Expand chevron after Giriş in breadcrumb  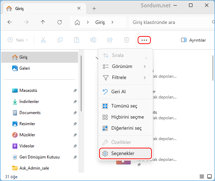(112, 22)
